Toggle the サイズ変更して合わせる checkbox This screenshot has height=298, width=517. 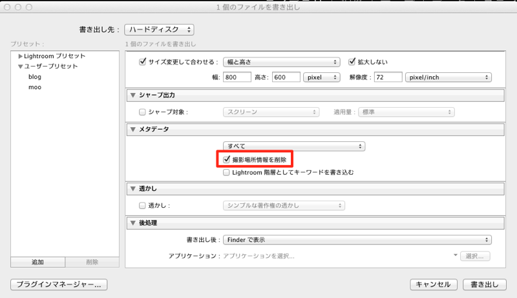click(142, 61)
